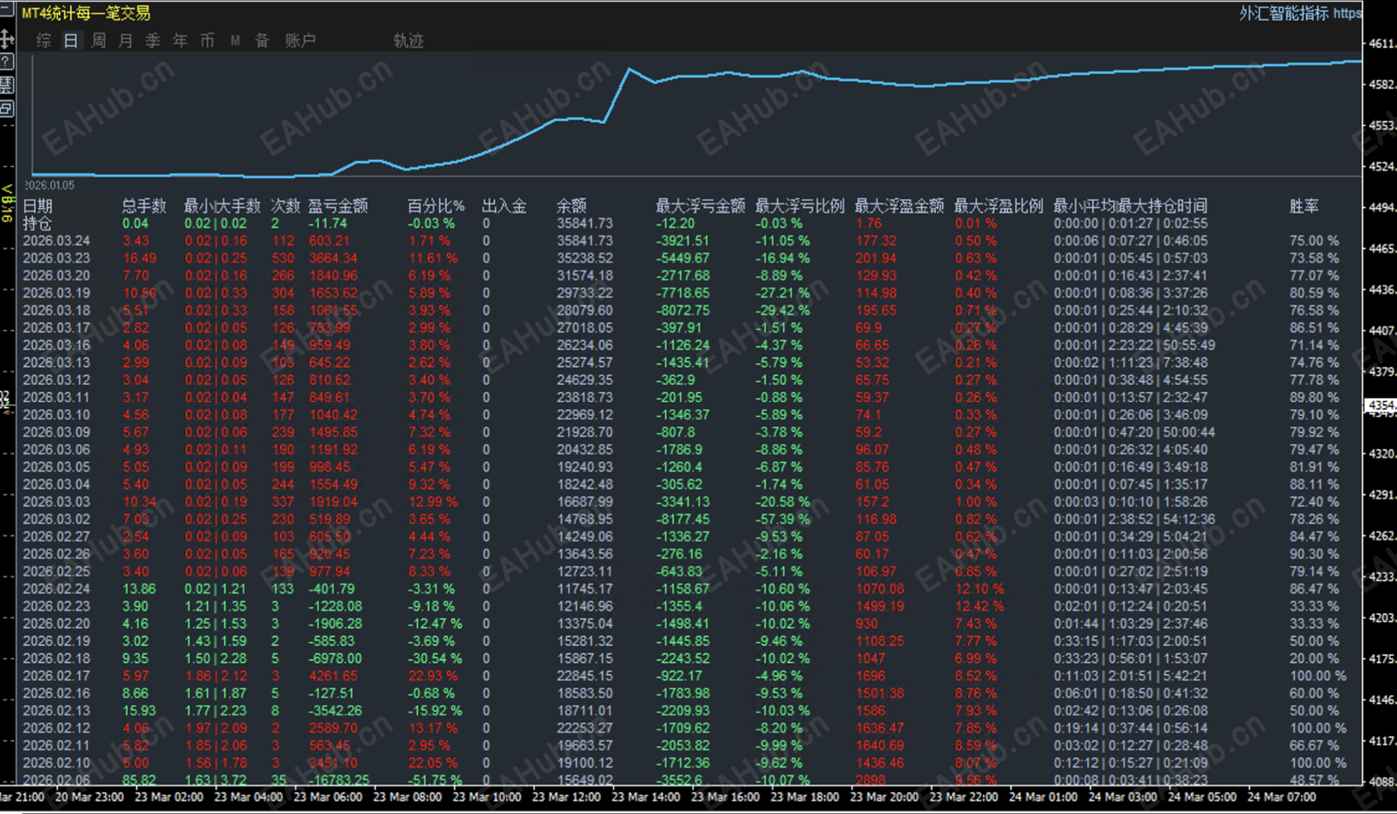This screenshot has height=814, width=1397.
Task: Open the 周 weekly tab
Action: pos(99,40)
